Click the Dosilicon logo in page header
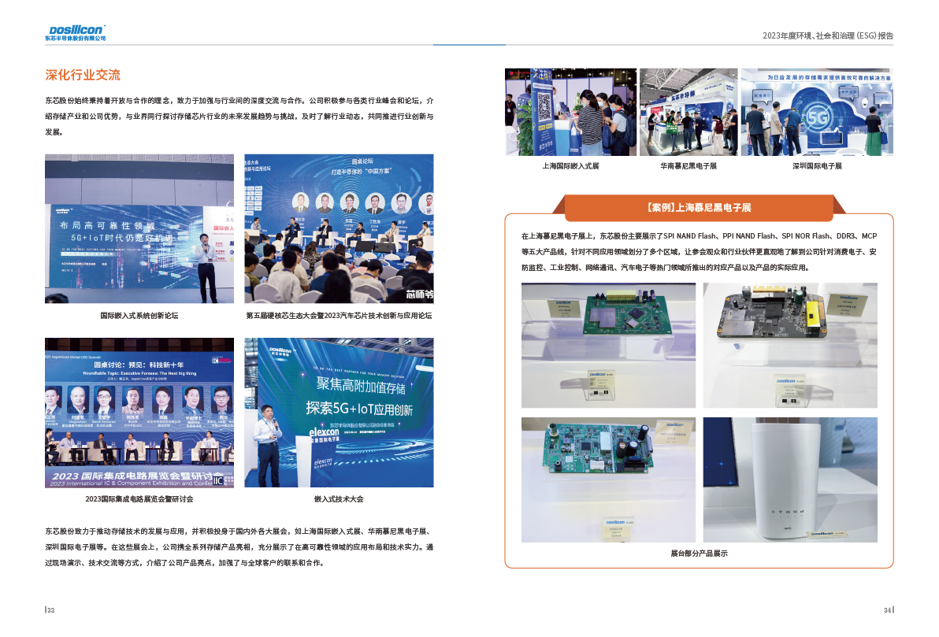The image size is (939, 637). (76, 31)
